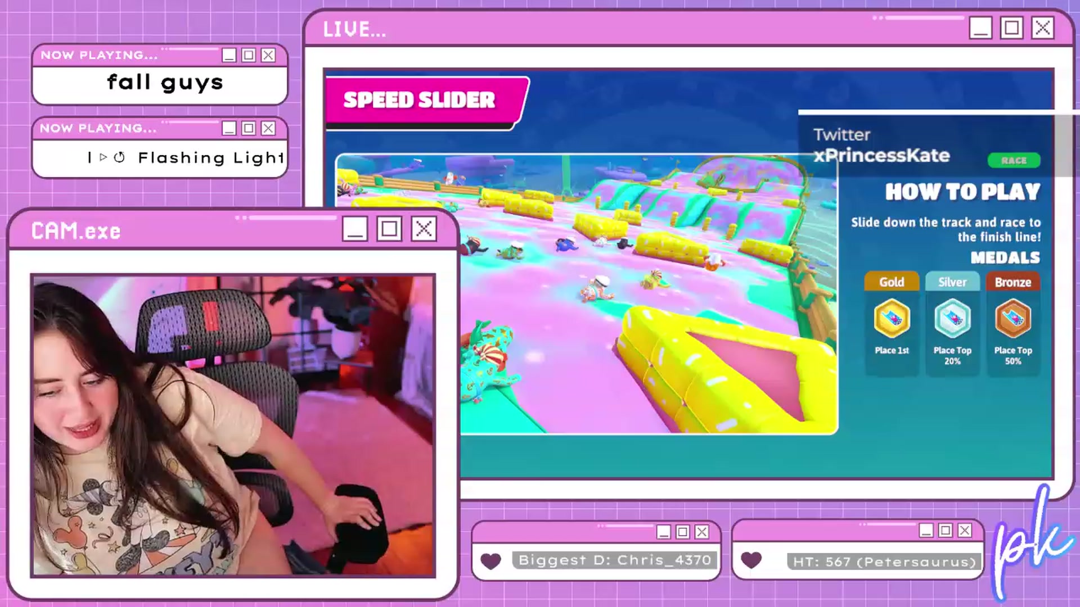The height and width of the screenshot is (607, 1080).
Task: Maximize the CAM.exe window
Action: pos(389,229)
